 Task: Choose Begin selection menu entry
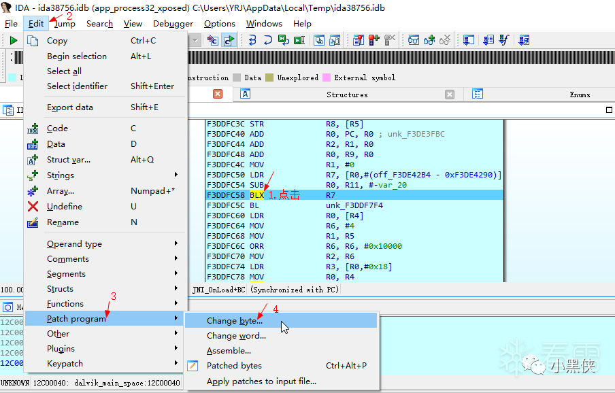point(105,56)
